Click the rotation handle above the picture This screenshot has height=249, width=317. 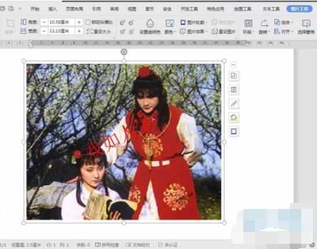coord(124,52)
